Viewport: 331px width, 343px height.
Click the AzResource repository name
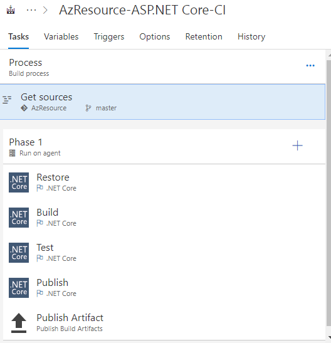coord(49,108)
